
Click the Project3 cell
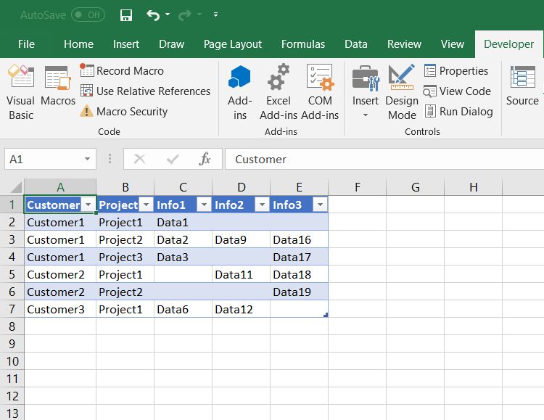point(125,257)
